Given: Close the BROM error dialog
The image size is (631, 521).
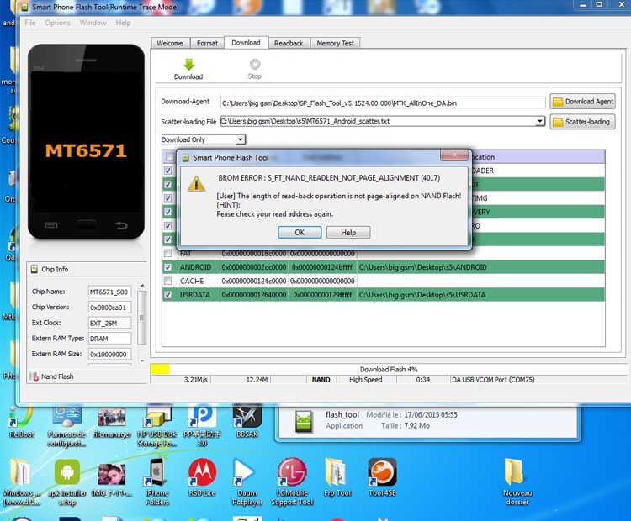Looking at the screenshot, I should (x=454, y=155).
